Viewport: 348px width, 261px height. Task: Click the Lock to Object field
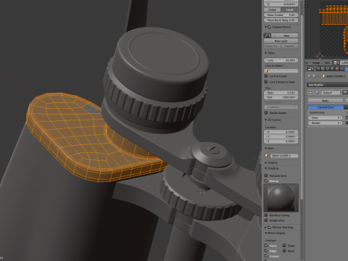[x=281, y=71]
